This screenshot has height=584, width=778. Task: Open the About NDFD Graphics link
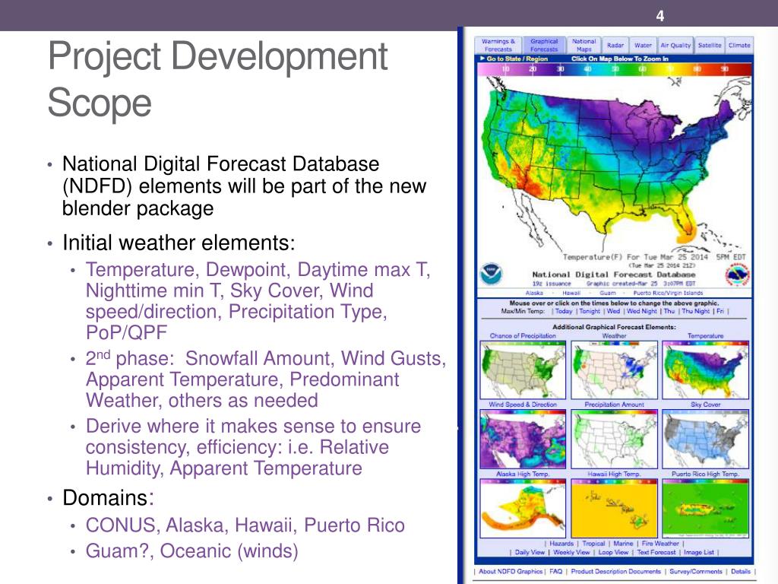click(511, 571)
